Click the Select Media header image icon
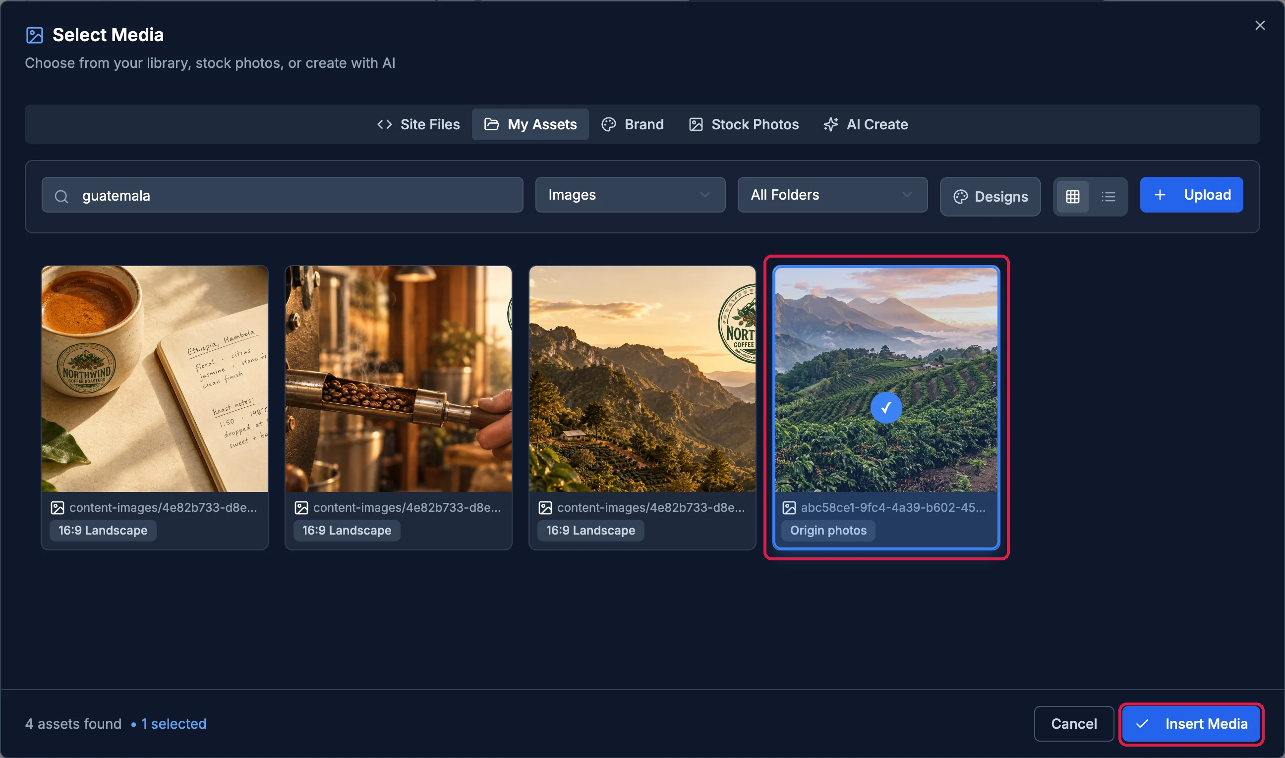This screenshot has width=1285, height=758. coord(34,35)
